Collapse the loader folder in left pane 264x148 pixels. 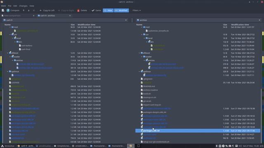(x=10, y=57)
